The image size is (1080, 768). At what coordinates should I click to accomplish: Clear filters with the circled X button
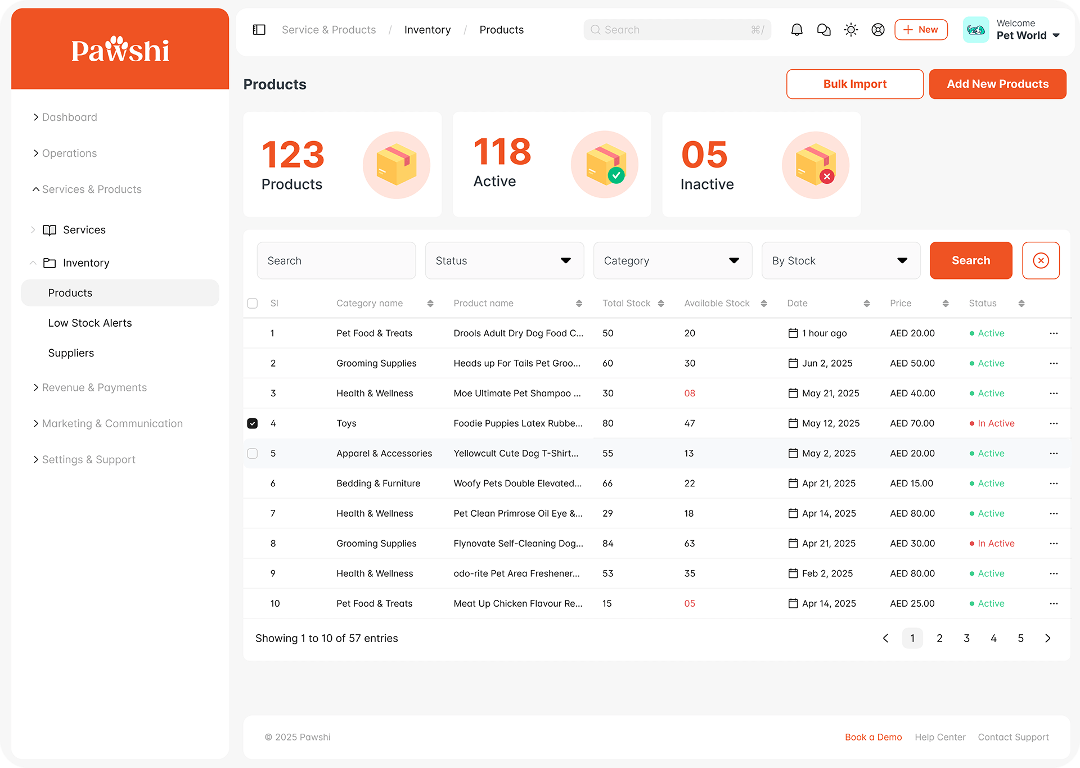(x=1041, y=260)
